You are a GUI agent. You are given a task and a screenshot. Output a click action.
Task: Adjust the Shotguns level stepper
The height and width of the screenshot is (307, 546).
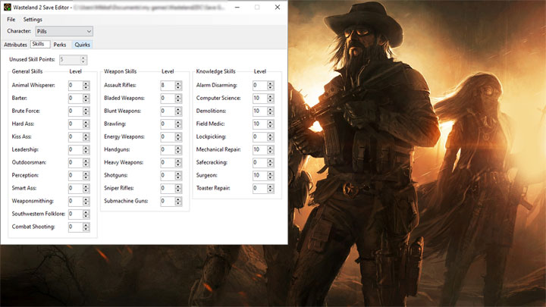(178, 175)
